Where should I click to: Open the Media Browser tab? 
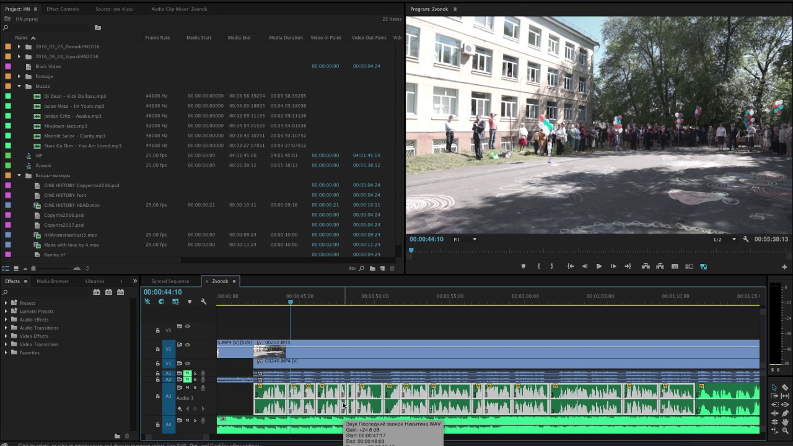53,281
